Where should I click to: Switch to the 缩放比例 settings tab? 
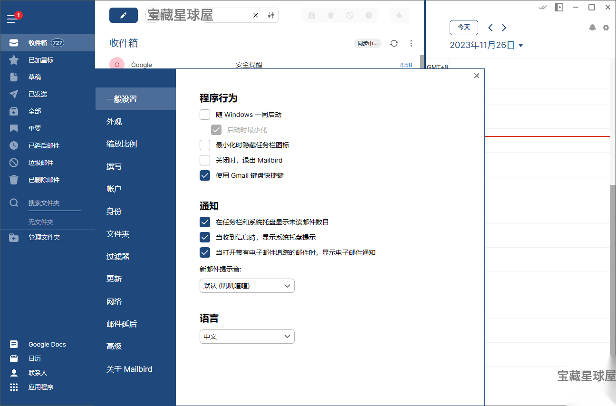(x=135, y=144)
